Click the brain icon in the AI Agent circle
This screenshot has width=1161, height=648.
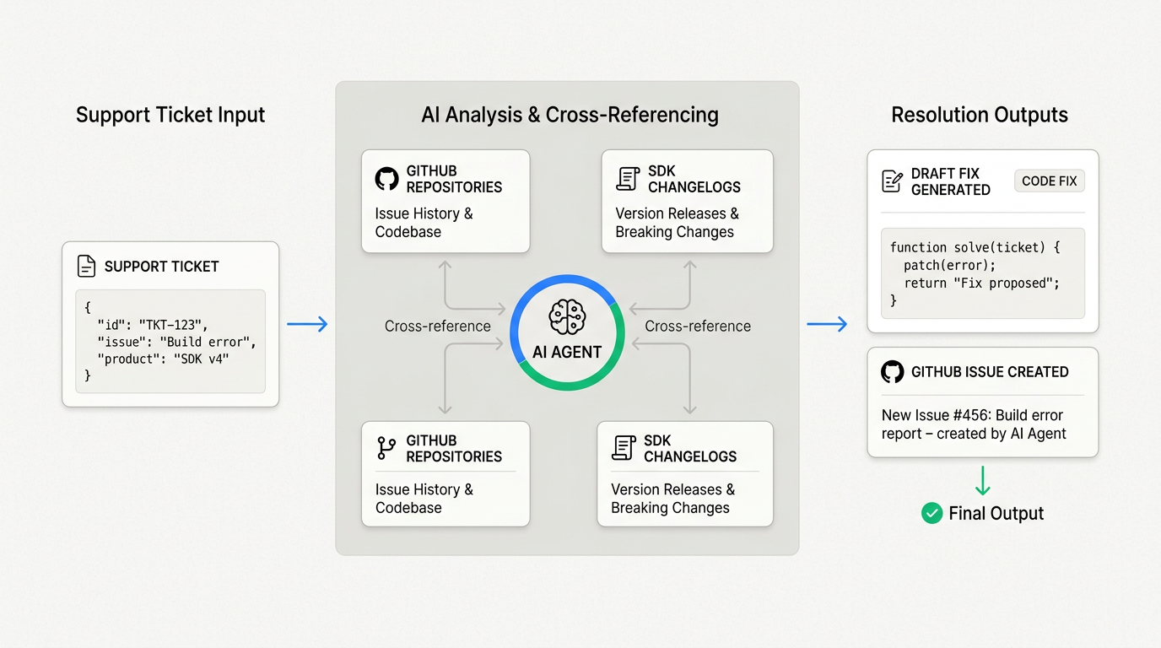click(567, 318)
